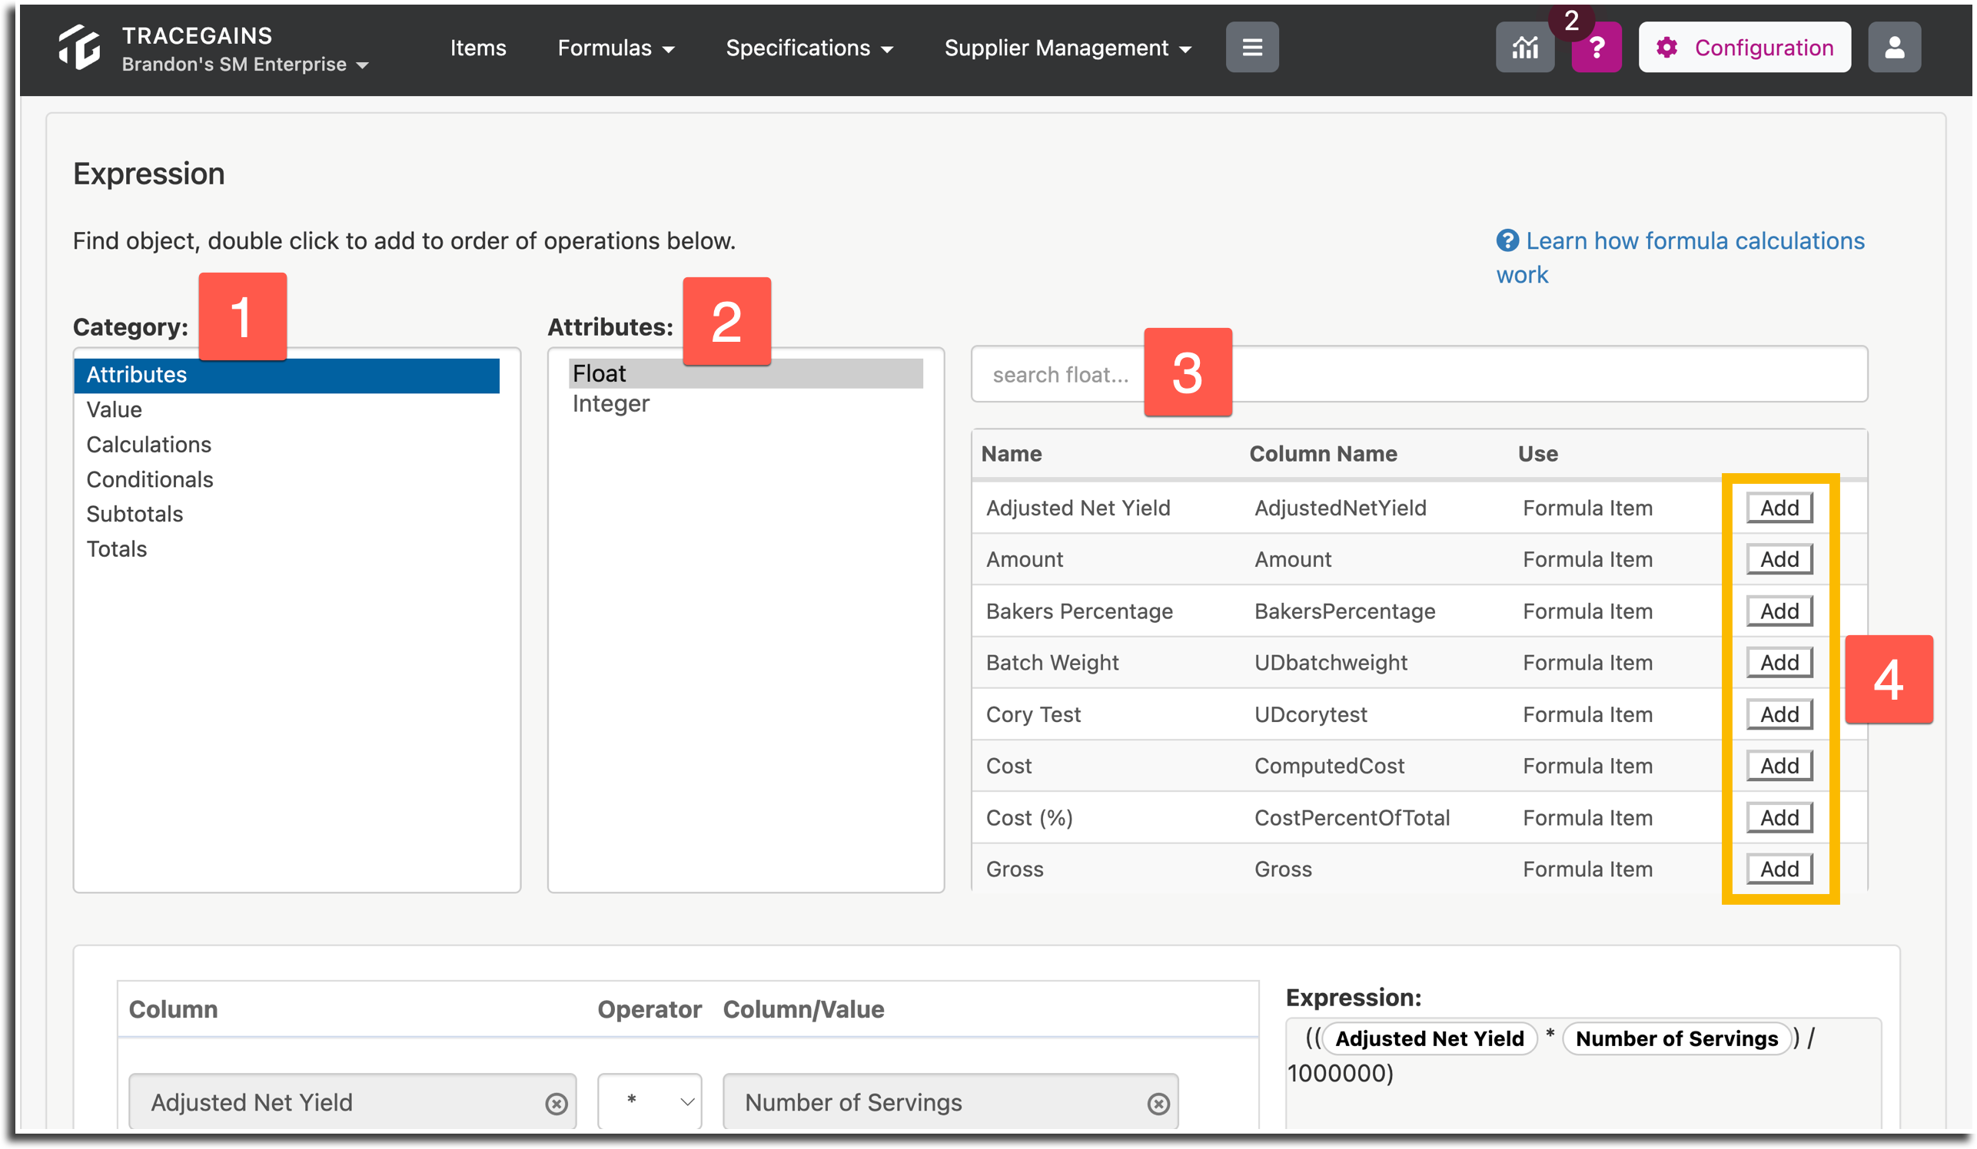
Task: Open the hamburger menu button
Action: 1252,48
